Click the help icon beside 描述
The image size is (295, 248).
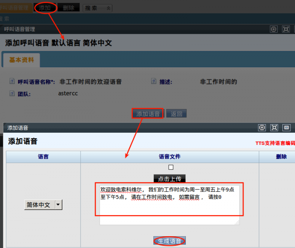tap(154, 82)
